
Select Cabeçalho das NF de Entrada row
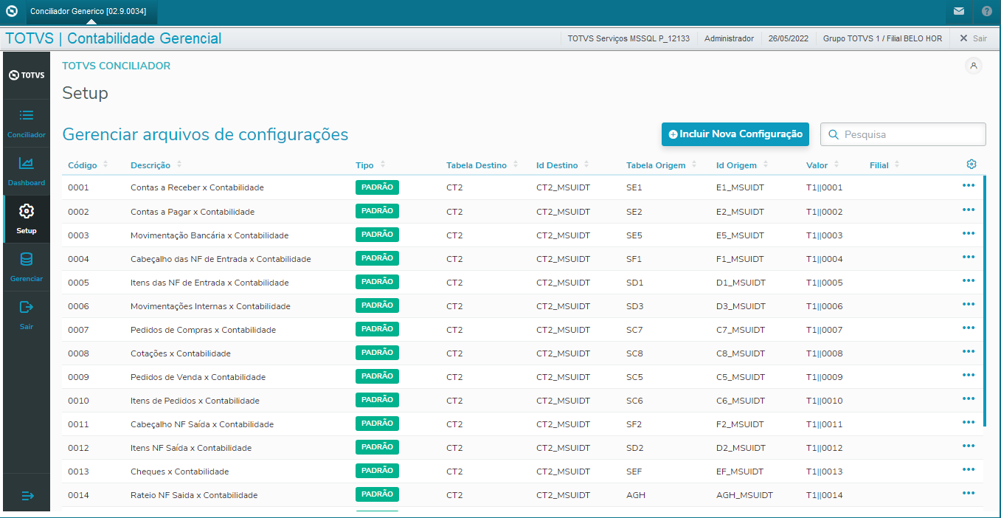(x=522, y=258)
